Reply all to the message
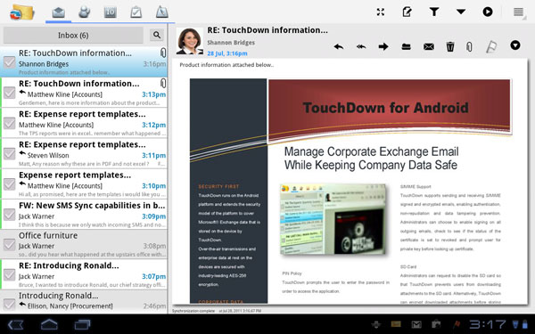 (361, 46)
